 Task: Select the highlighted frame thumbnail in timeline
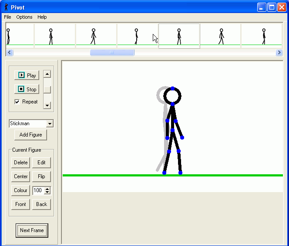(179, 36)
